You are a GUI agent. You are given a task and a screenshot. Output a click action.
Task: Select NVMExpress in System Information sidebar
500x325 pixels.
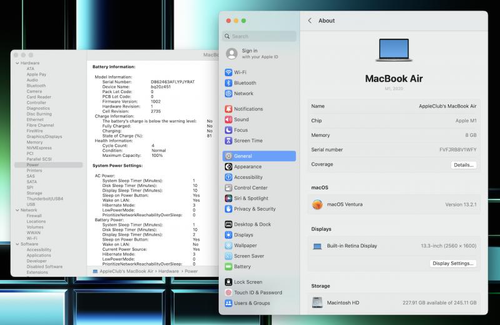point(39,148)
